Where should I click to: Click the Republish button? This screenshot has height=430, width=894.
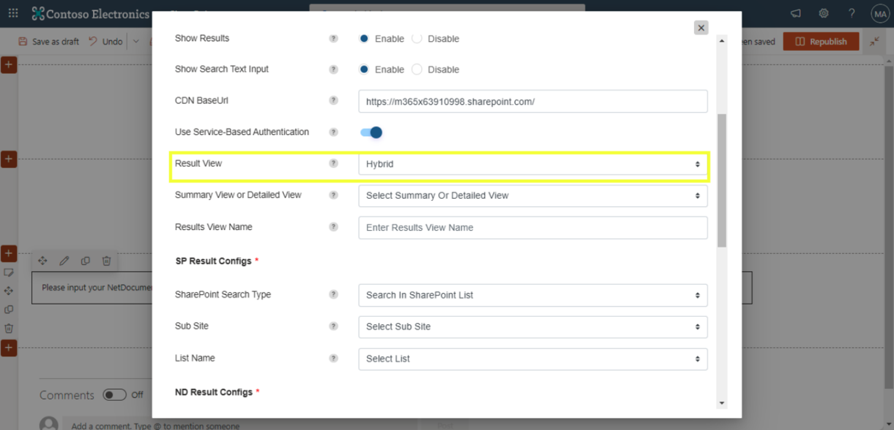[821, 42]
